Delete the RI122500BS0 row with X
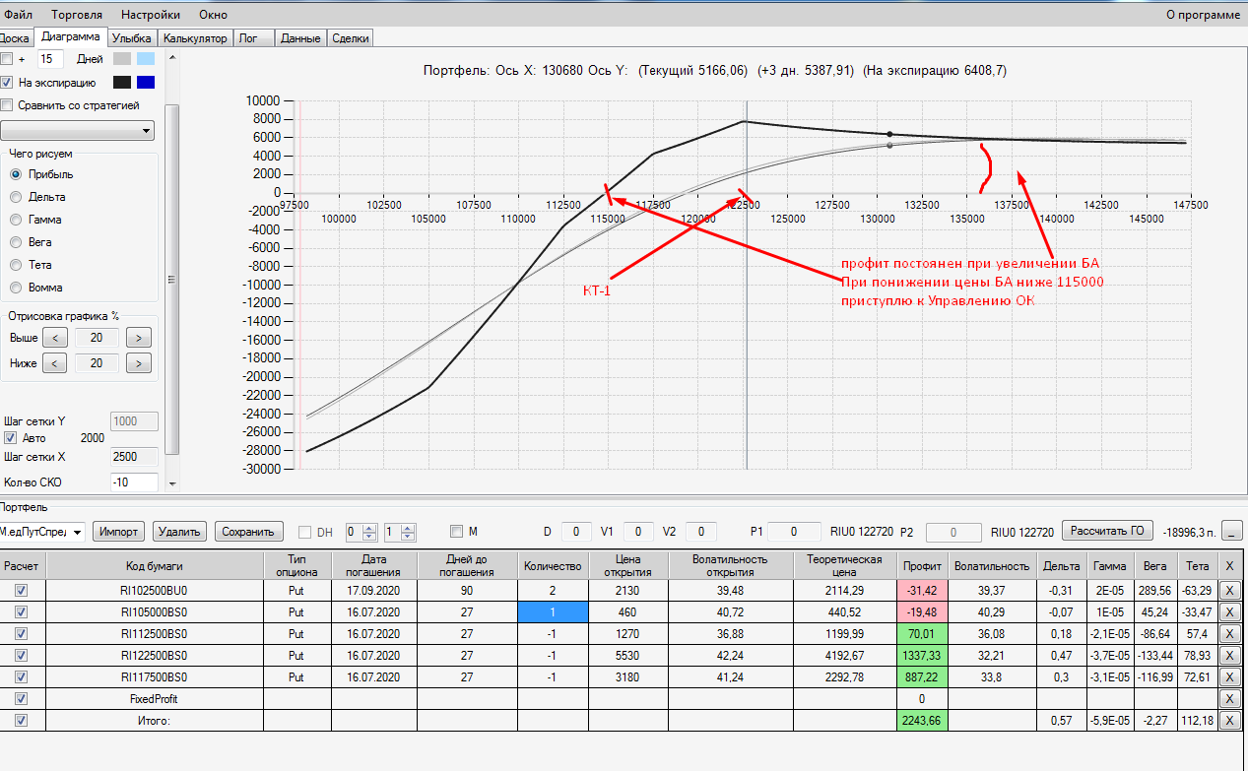This screenshot has width=1248, height=771. 1229,656
